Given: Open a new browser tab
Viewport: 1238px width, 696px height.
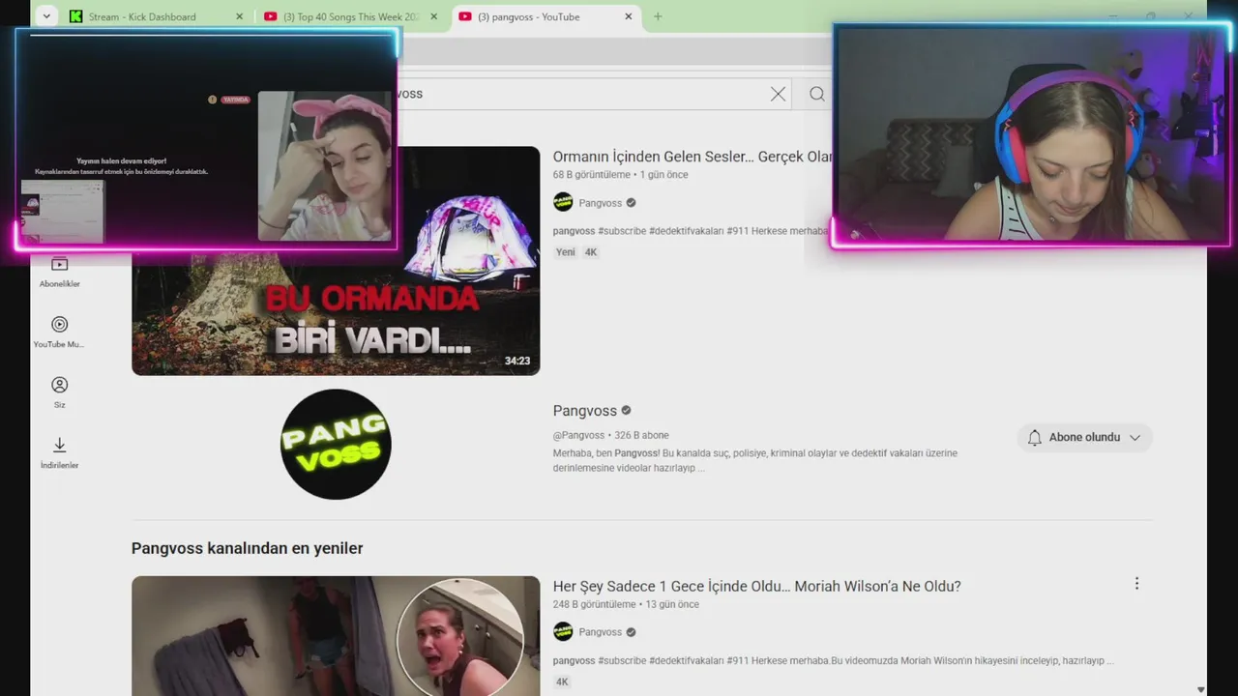Looking at the screenshot, I should coord(658,16).
